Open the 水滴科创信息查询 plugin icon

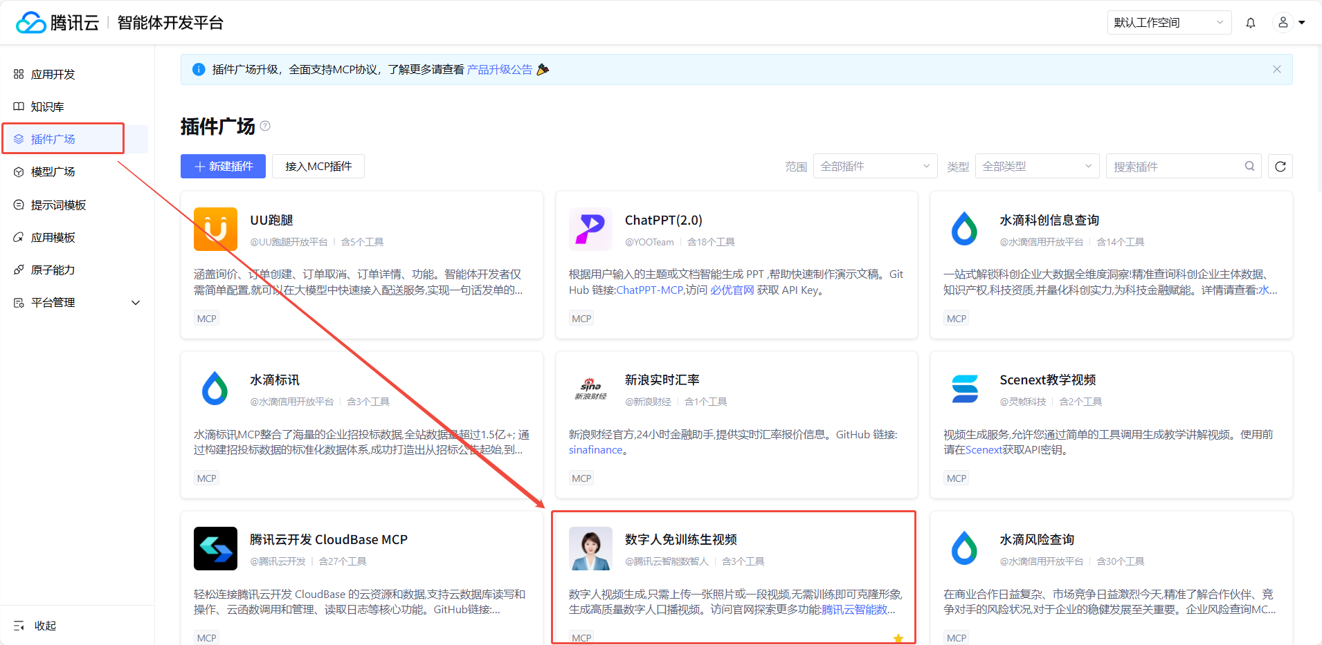[x=965, y=229]
